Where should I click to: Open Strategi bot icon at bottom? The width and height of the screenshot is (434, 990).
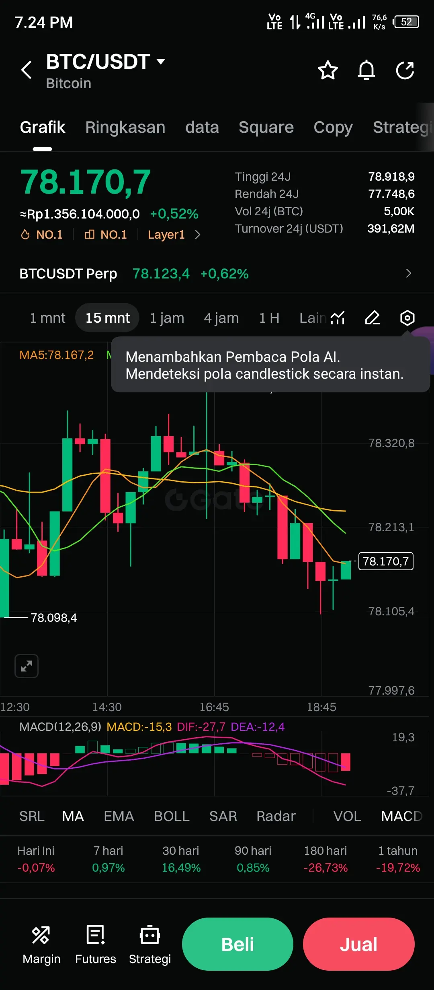[150, 945]
